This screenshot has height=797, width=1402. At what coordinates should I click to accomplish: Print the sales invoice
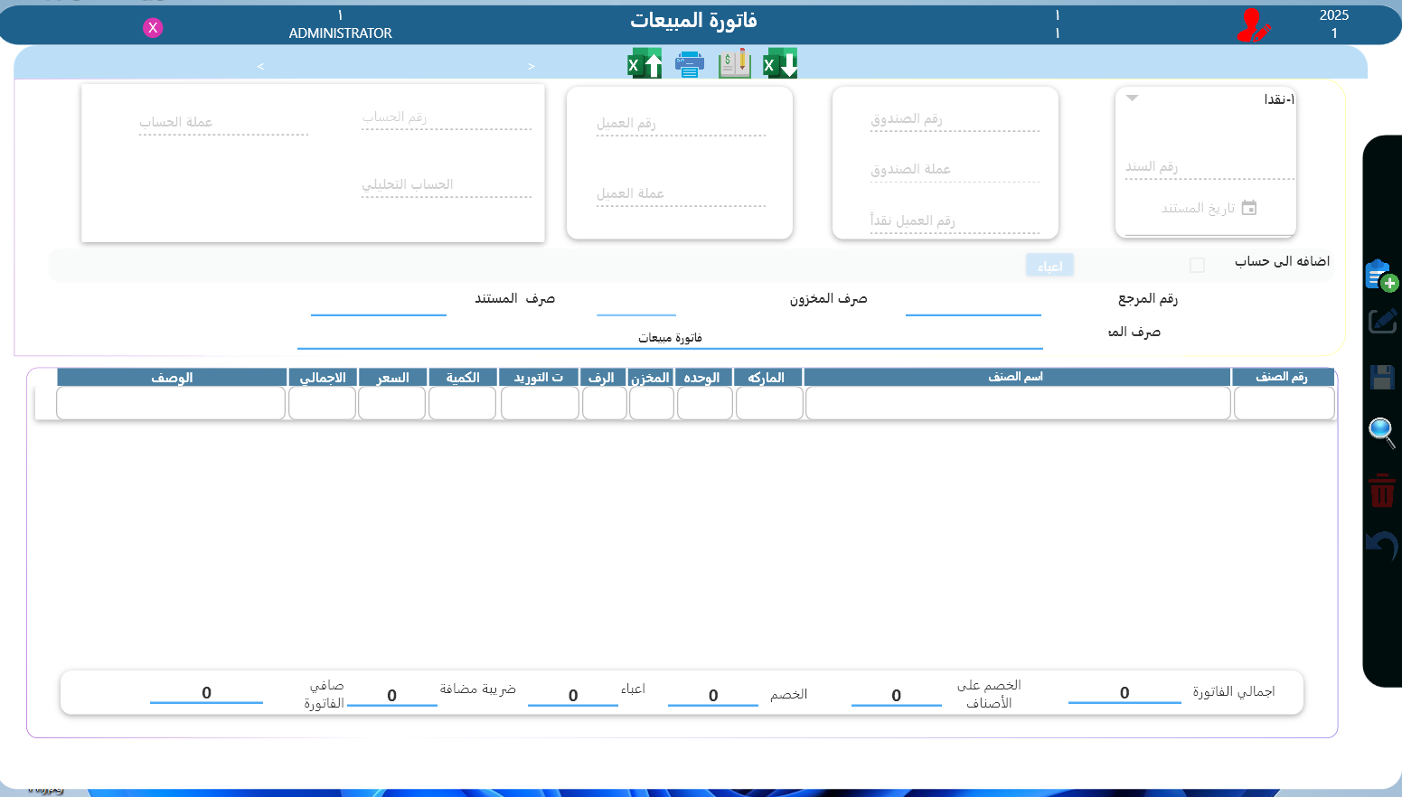click(x=689, y=63)
